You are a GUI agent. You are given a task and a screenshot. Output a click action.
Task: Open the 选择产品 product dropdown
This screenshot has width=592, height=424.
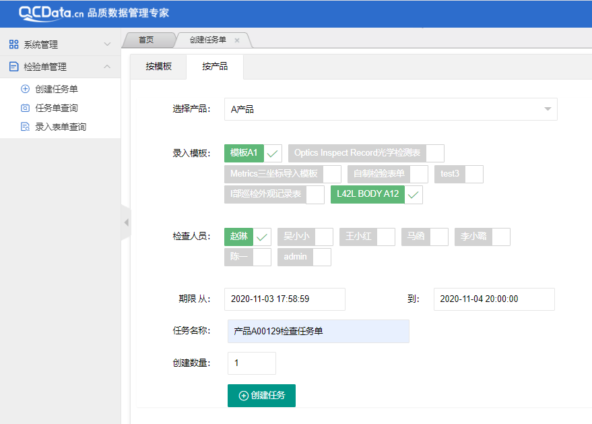coord(391,109)
